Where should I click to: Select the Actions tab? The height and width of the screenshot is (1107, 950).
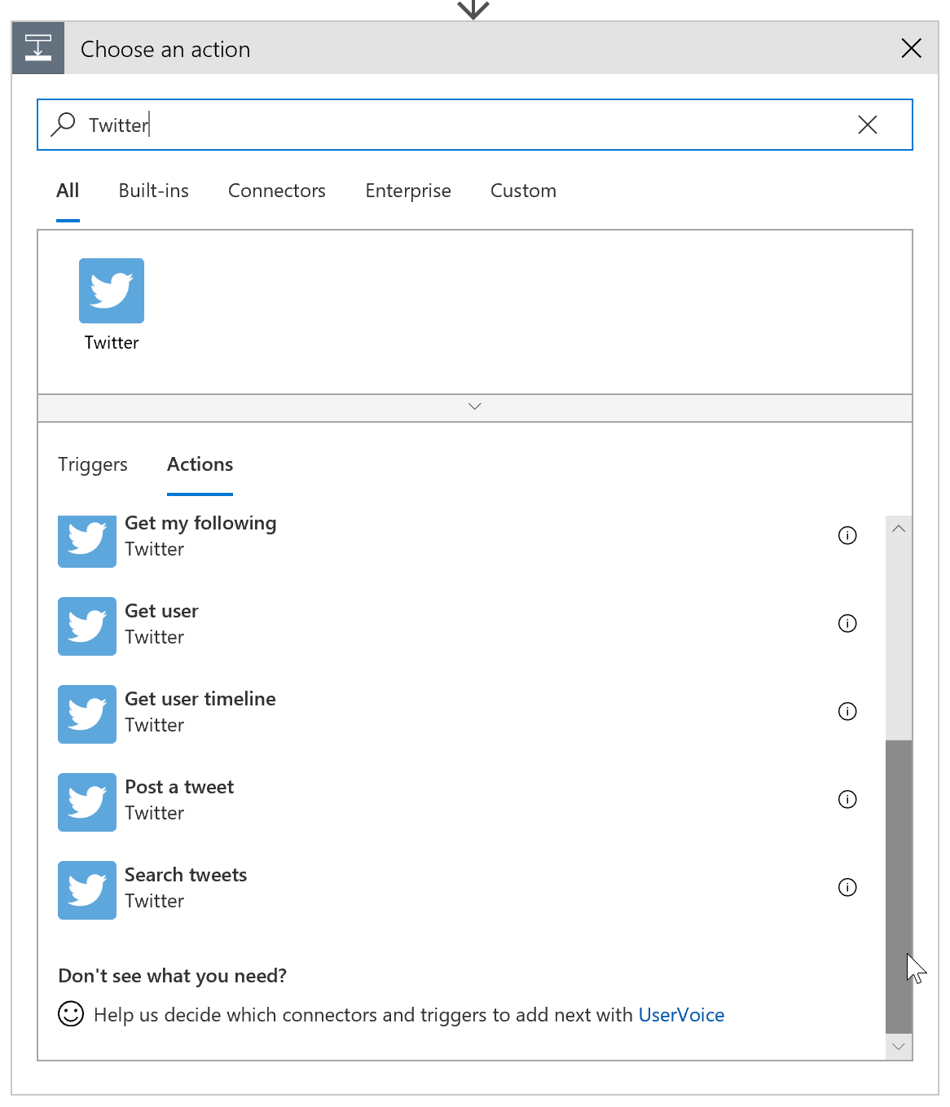pyautogui.click(x=200, y=464)
